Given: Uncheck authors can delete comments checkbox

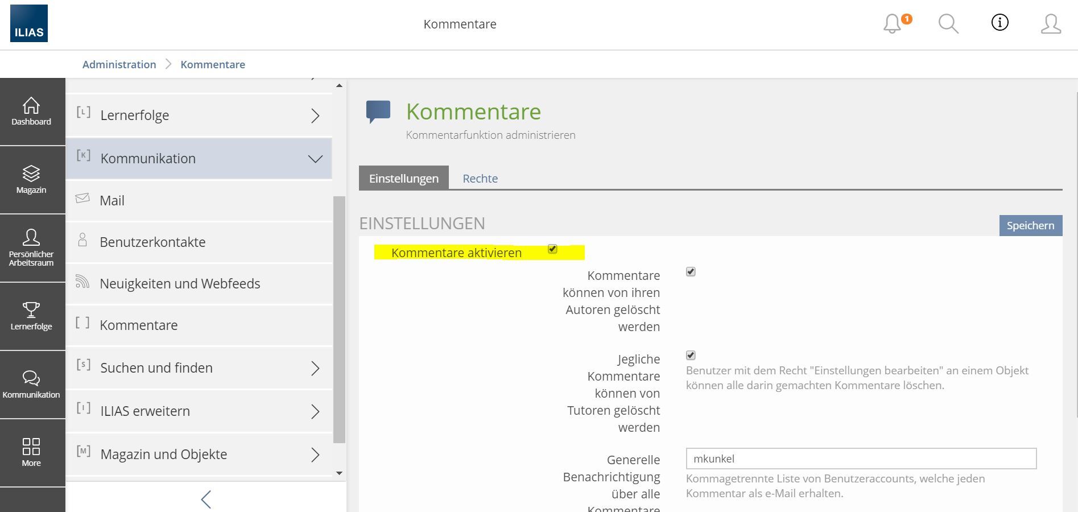Looking at the screenshot, I should tap(691, 272).
